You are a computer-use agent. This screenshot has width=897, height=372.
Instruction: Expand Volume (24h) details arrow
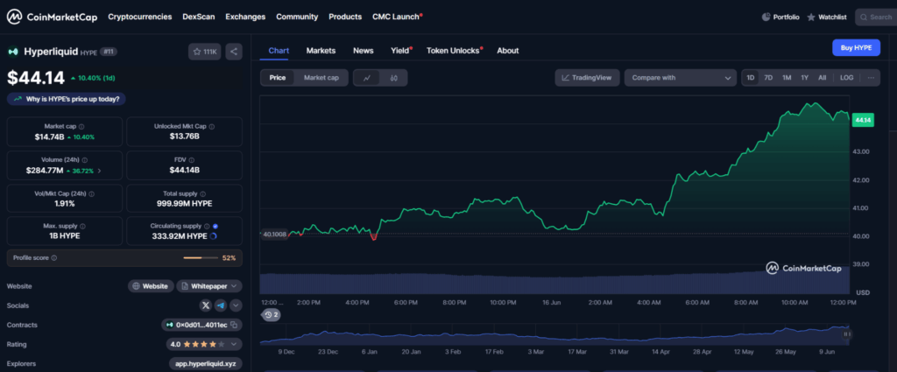click(x=100, y=171)
